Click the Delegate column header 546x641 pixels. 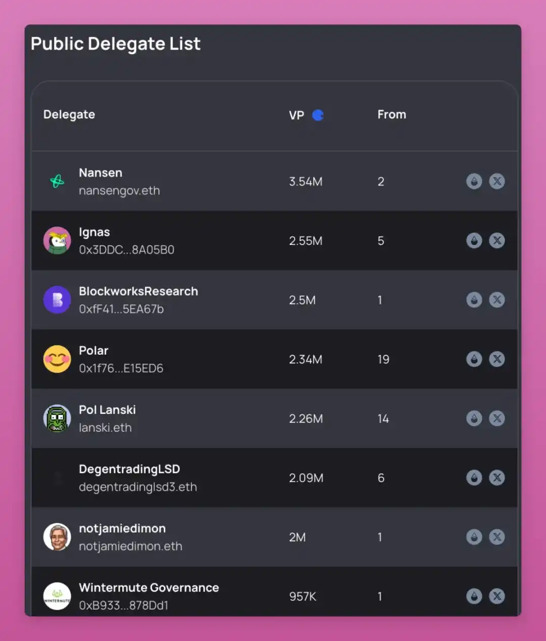(x=69, y=114)
